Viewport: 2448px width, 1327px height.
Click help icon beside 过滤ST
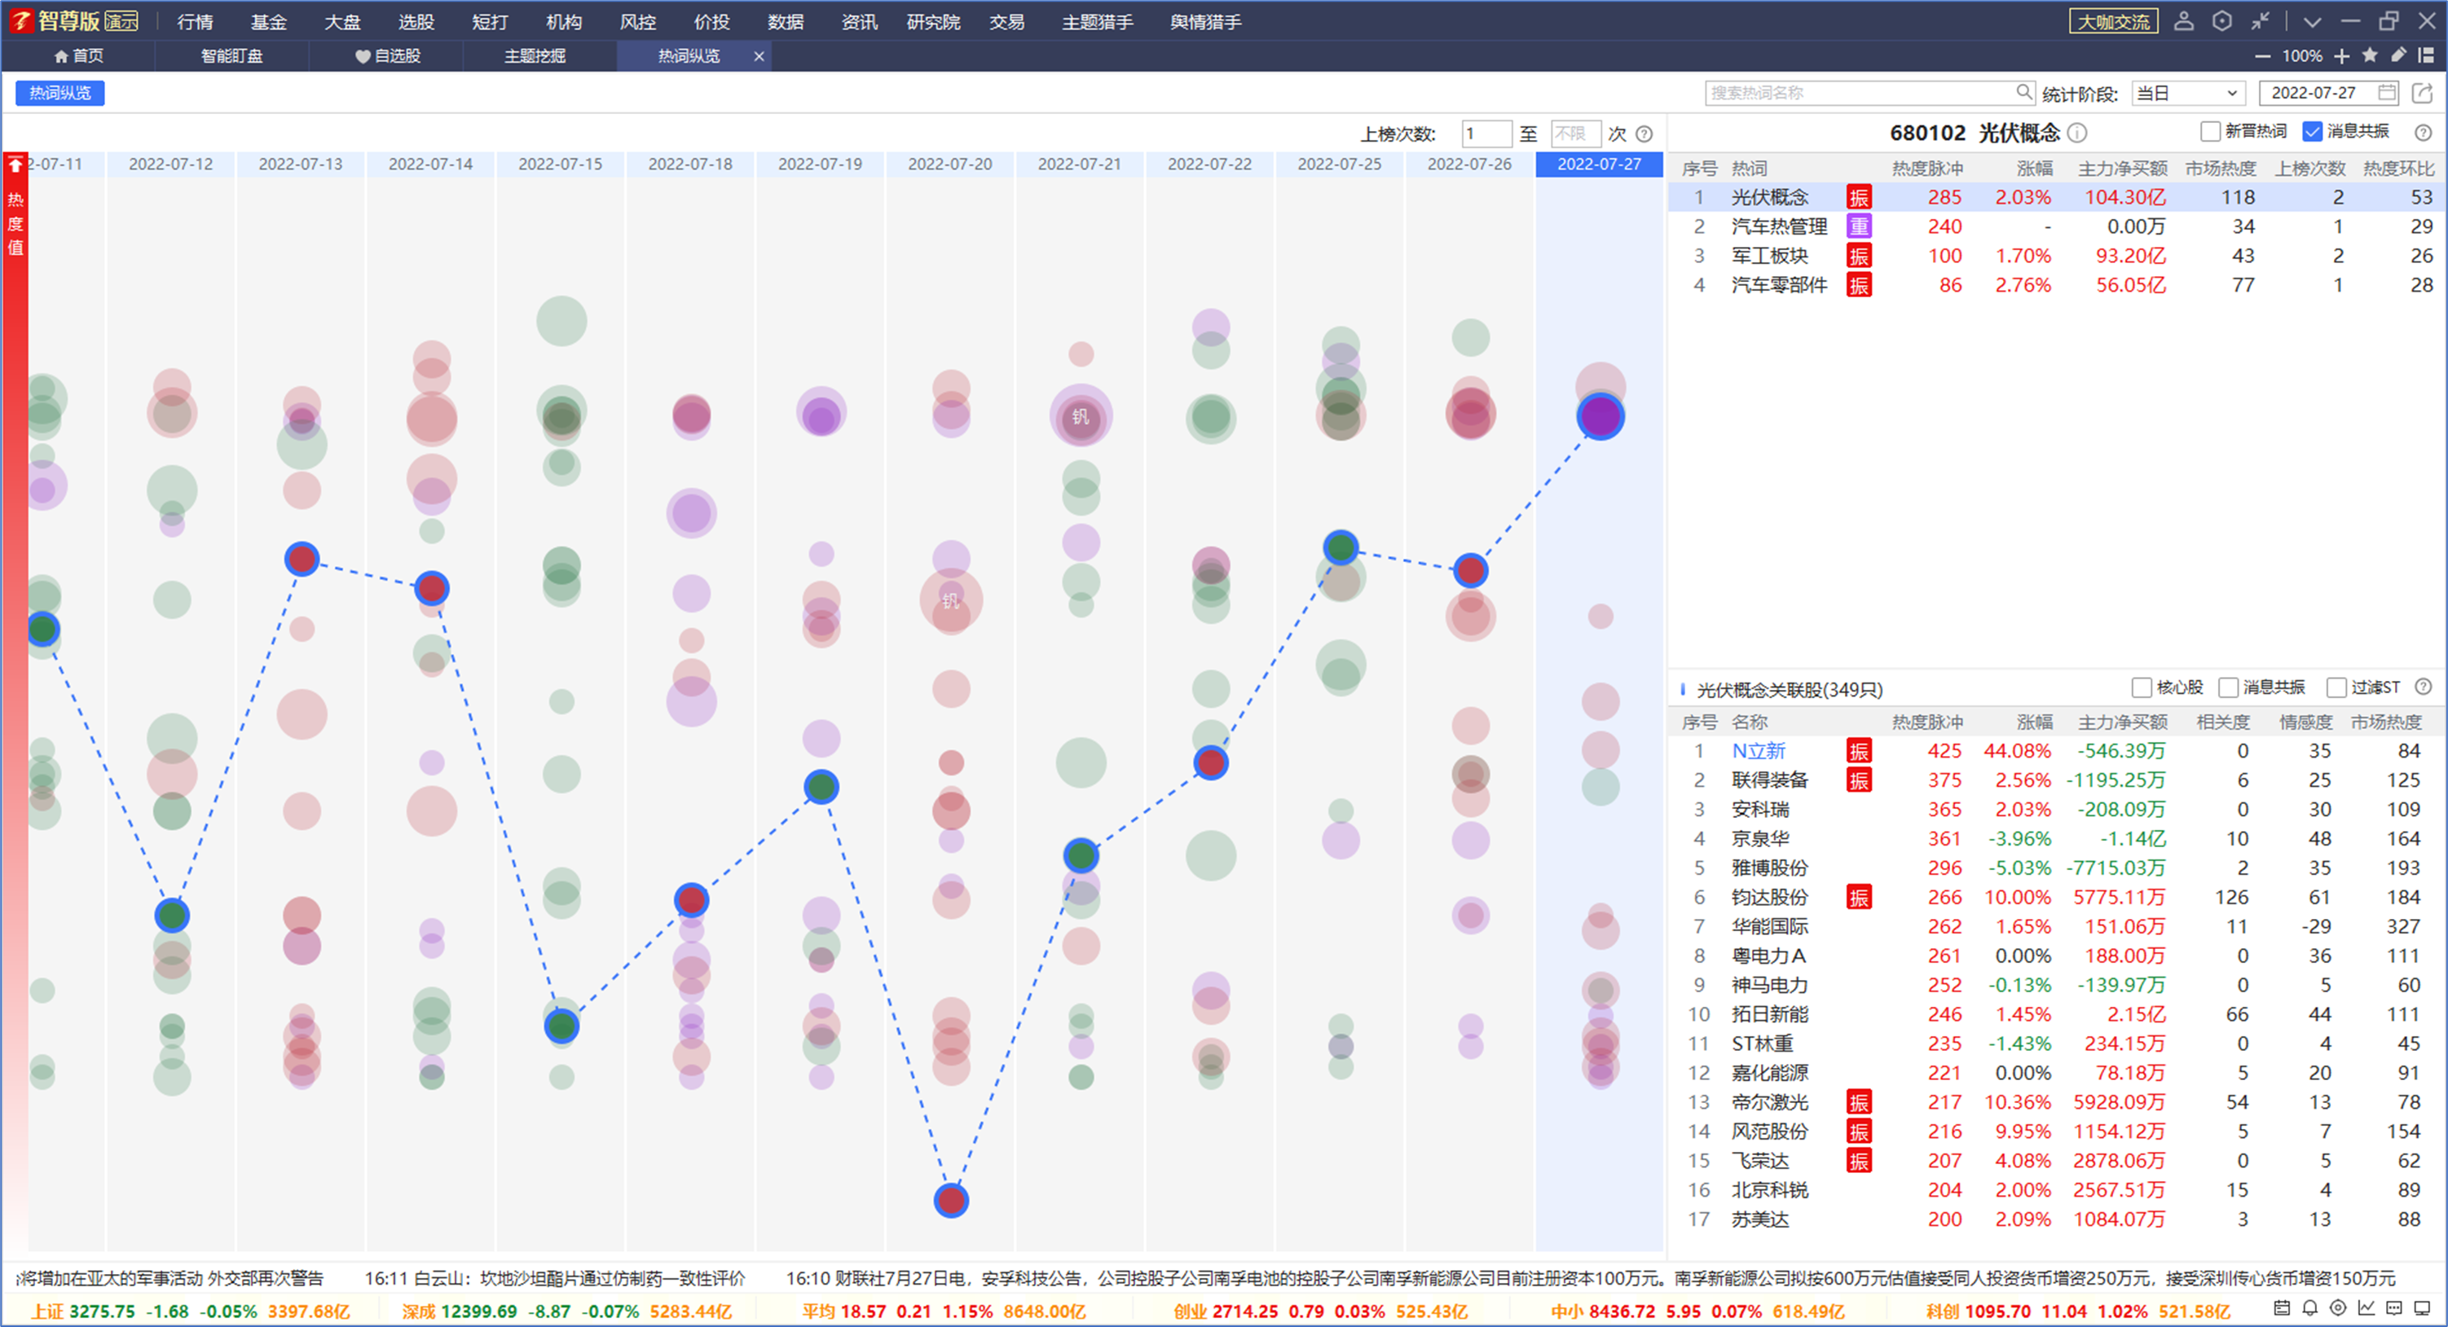coord(2424,687)
